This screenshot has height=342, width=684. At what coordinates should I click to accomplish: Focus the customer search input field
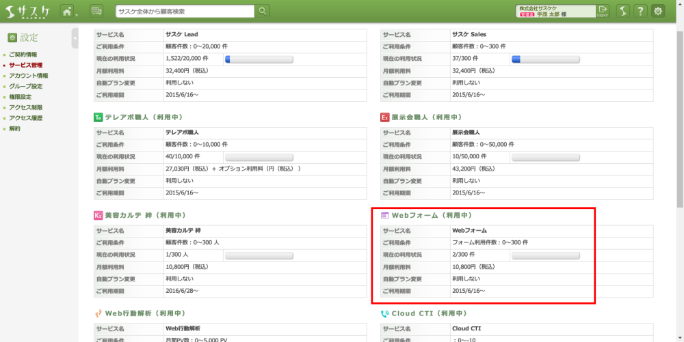[184, 12]
